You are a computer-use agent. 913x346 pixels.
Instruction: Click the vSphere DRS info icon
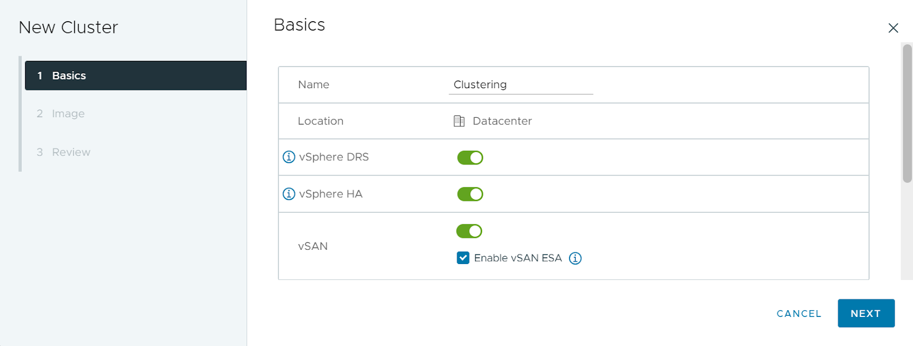[289, 157]
